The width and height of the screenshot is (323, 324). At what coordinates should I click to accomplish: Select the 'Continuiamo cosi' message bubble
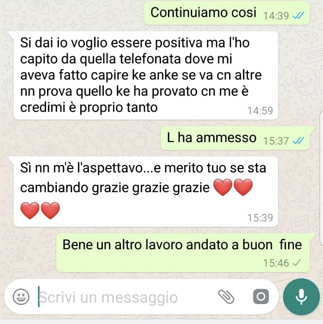(227, 13)
